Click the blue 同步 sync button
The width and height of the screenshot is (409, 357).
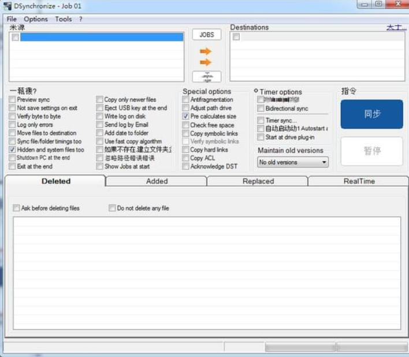(372, 114)
